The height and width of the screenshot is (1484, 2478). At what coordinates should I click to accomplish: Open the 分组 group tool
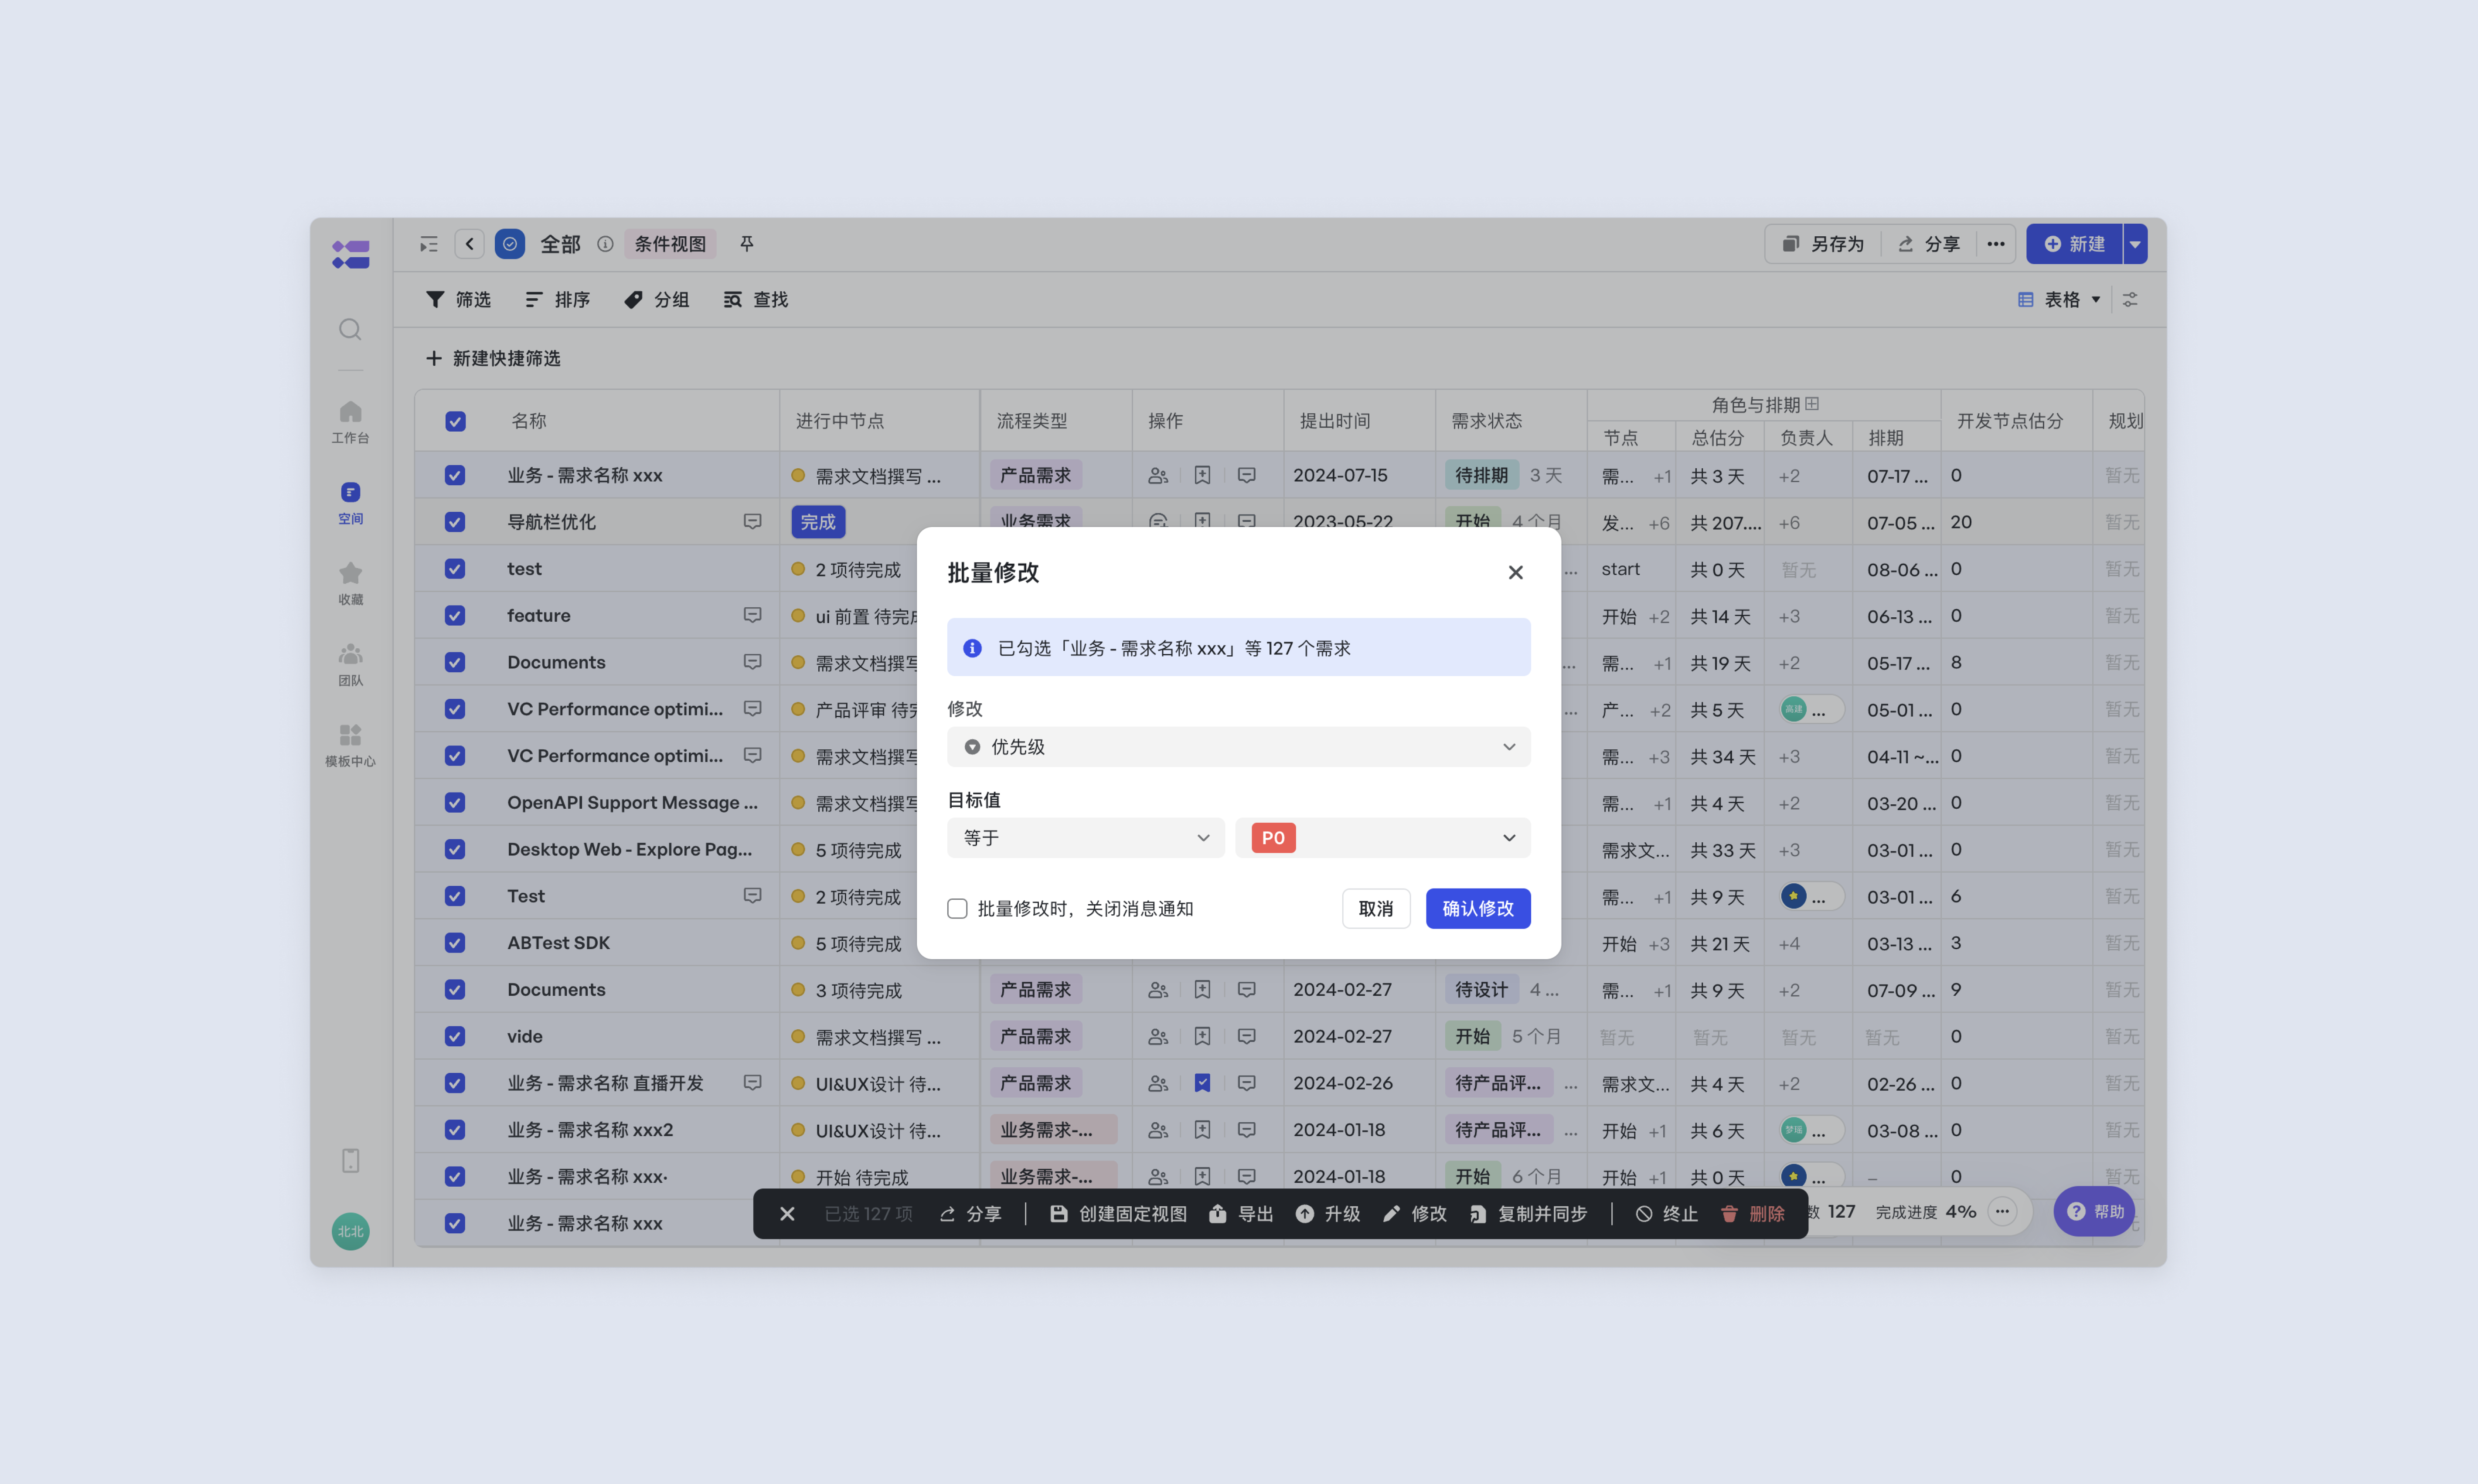657,300
